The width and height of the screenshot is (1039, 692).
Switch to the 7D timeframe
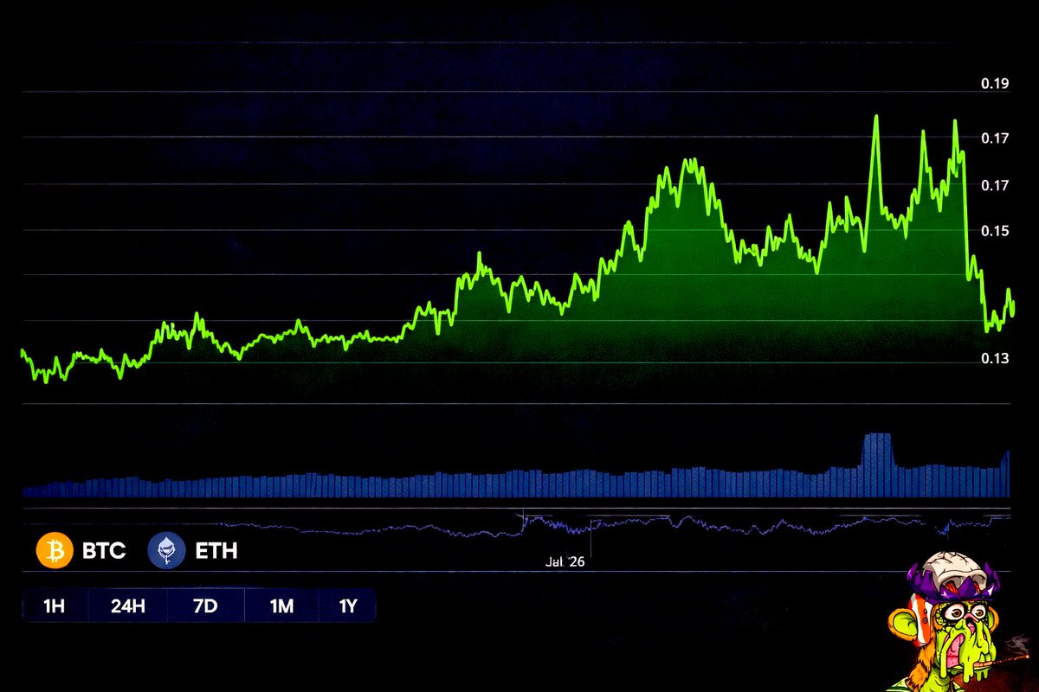point(206,606)
